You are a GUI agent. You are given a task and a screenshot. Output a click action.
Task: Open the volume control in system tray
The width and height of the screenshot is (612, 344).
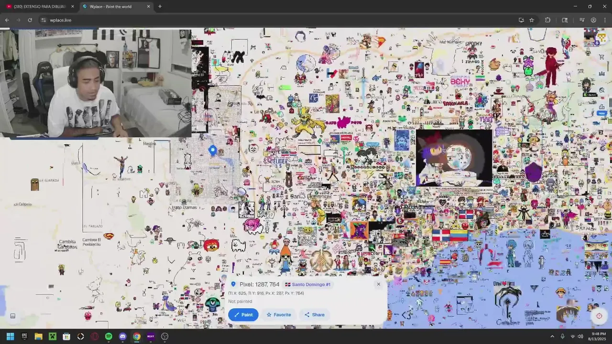[x=580, y=336]
